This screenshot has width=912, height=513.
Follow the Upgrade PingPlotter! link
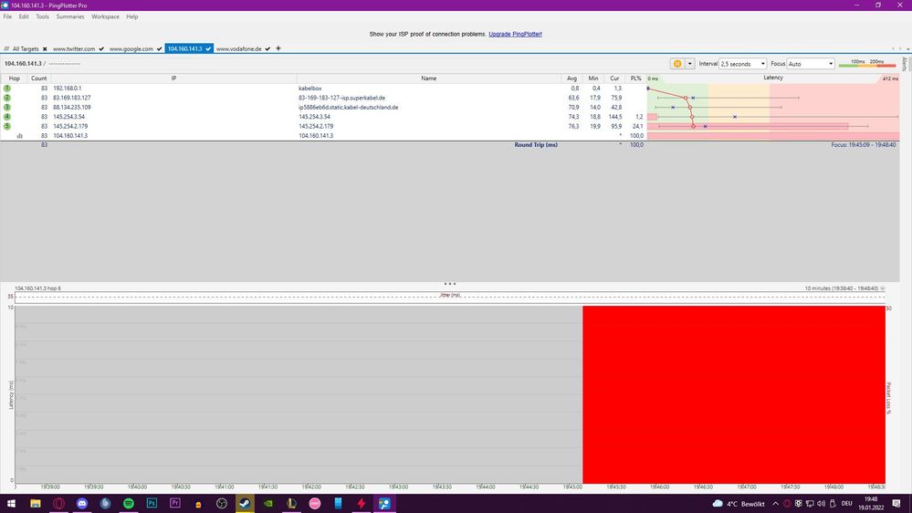[x=515, y=35]
